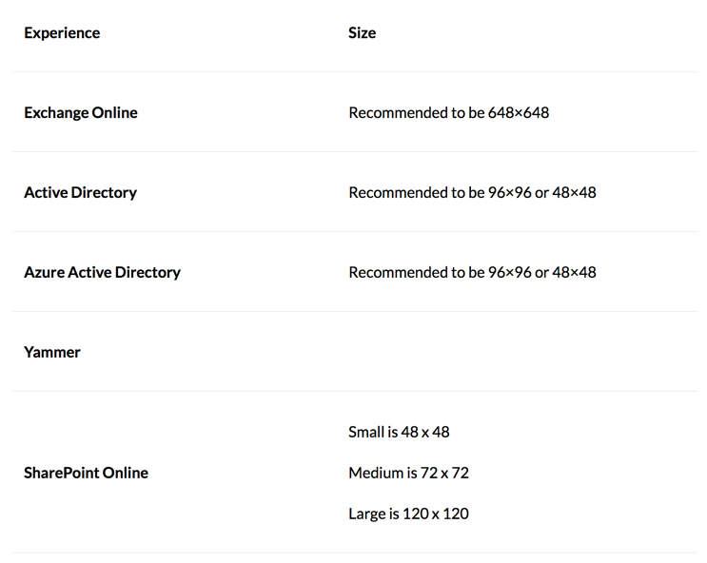Click the Small is 48 x 48 line
The height and width of the screenshot is (563, 707).
click(x=399, y=432)
